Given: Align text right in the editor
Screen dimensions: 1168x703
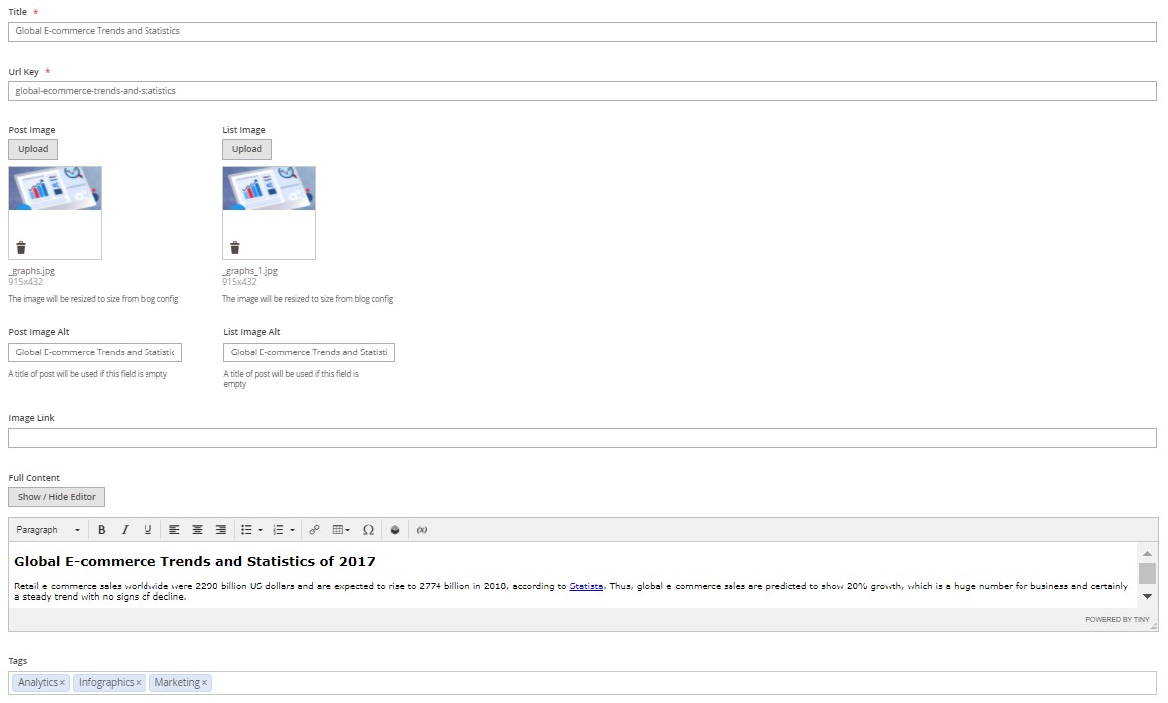Looking at the screenshot, I should tap(220, 530).
